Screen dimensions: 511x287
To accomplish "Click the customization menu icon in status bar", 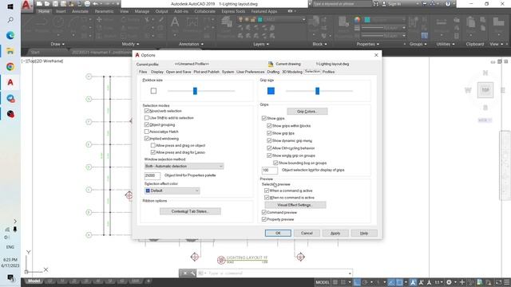I will click(506, 282).
